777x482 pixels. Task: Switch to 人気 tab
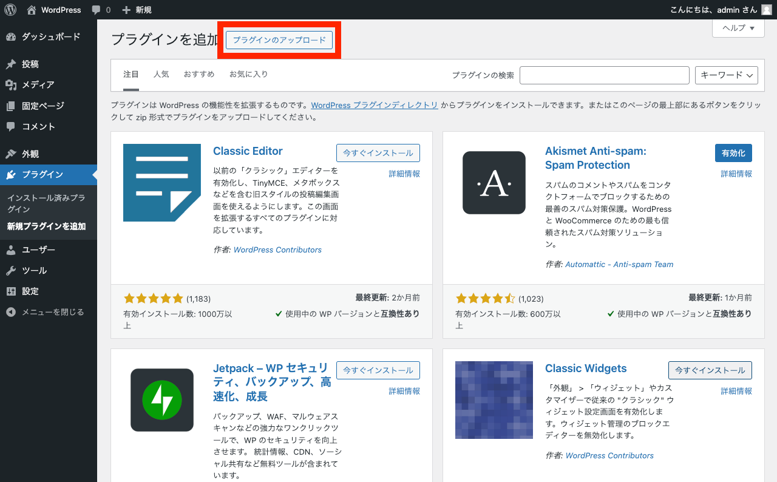tap(161, 75)
